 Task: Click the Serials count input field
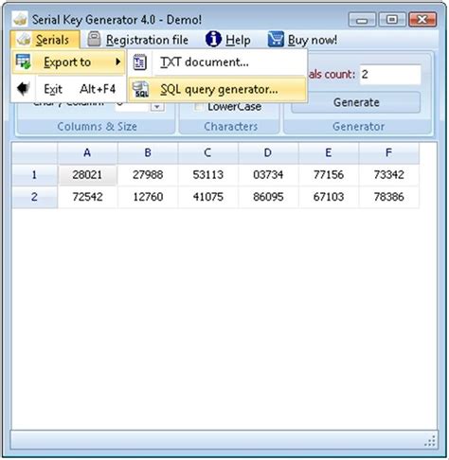coord(390,75)
